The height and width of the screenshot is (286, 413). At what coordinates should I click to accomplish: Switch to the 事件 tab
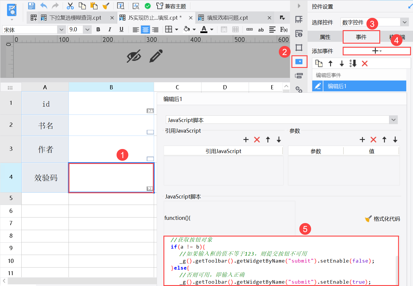pos(361,37)
